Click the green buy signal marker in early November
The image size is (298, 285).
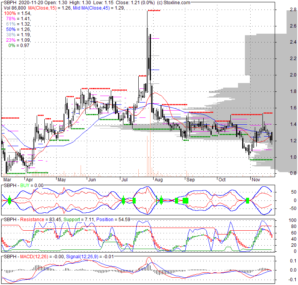tap(248, 200)
